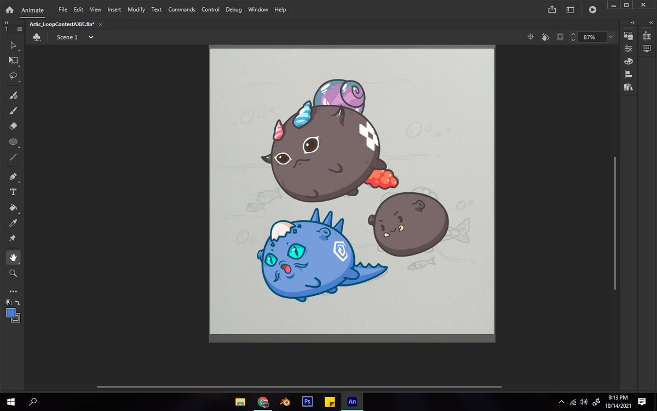
Task: Select the Hand tool
Action: [14, 258]
